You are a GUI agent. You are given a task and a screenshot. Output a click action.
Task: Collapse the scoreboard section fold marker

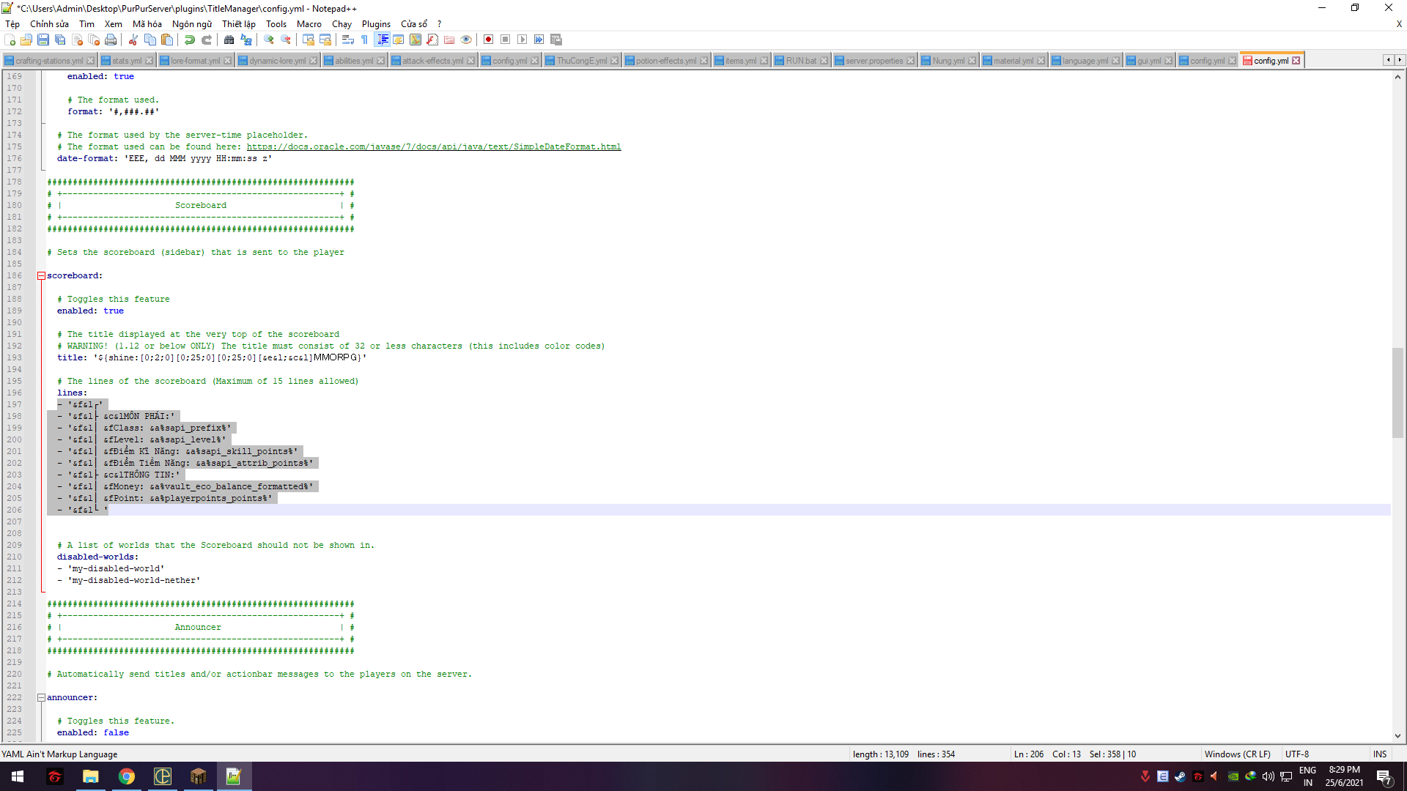click(x=42, y=276)
